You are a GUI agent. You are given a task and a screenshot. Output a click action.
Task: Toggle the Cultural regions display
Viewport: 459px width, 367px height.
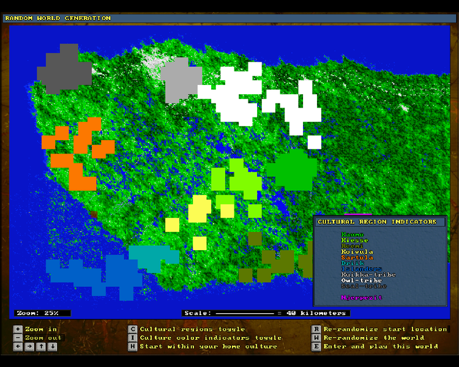click(x=132, y=329)
